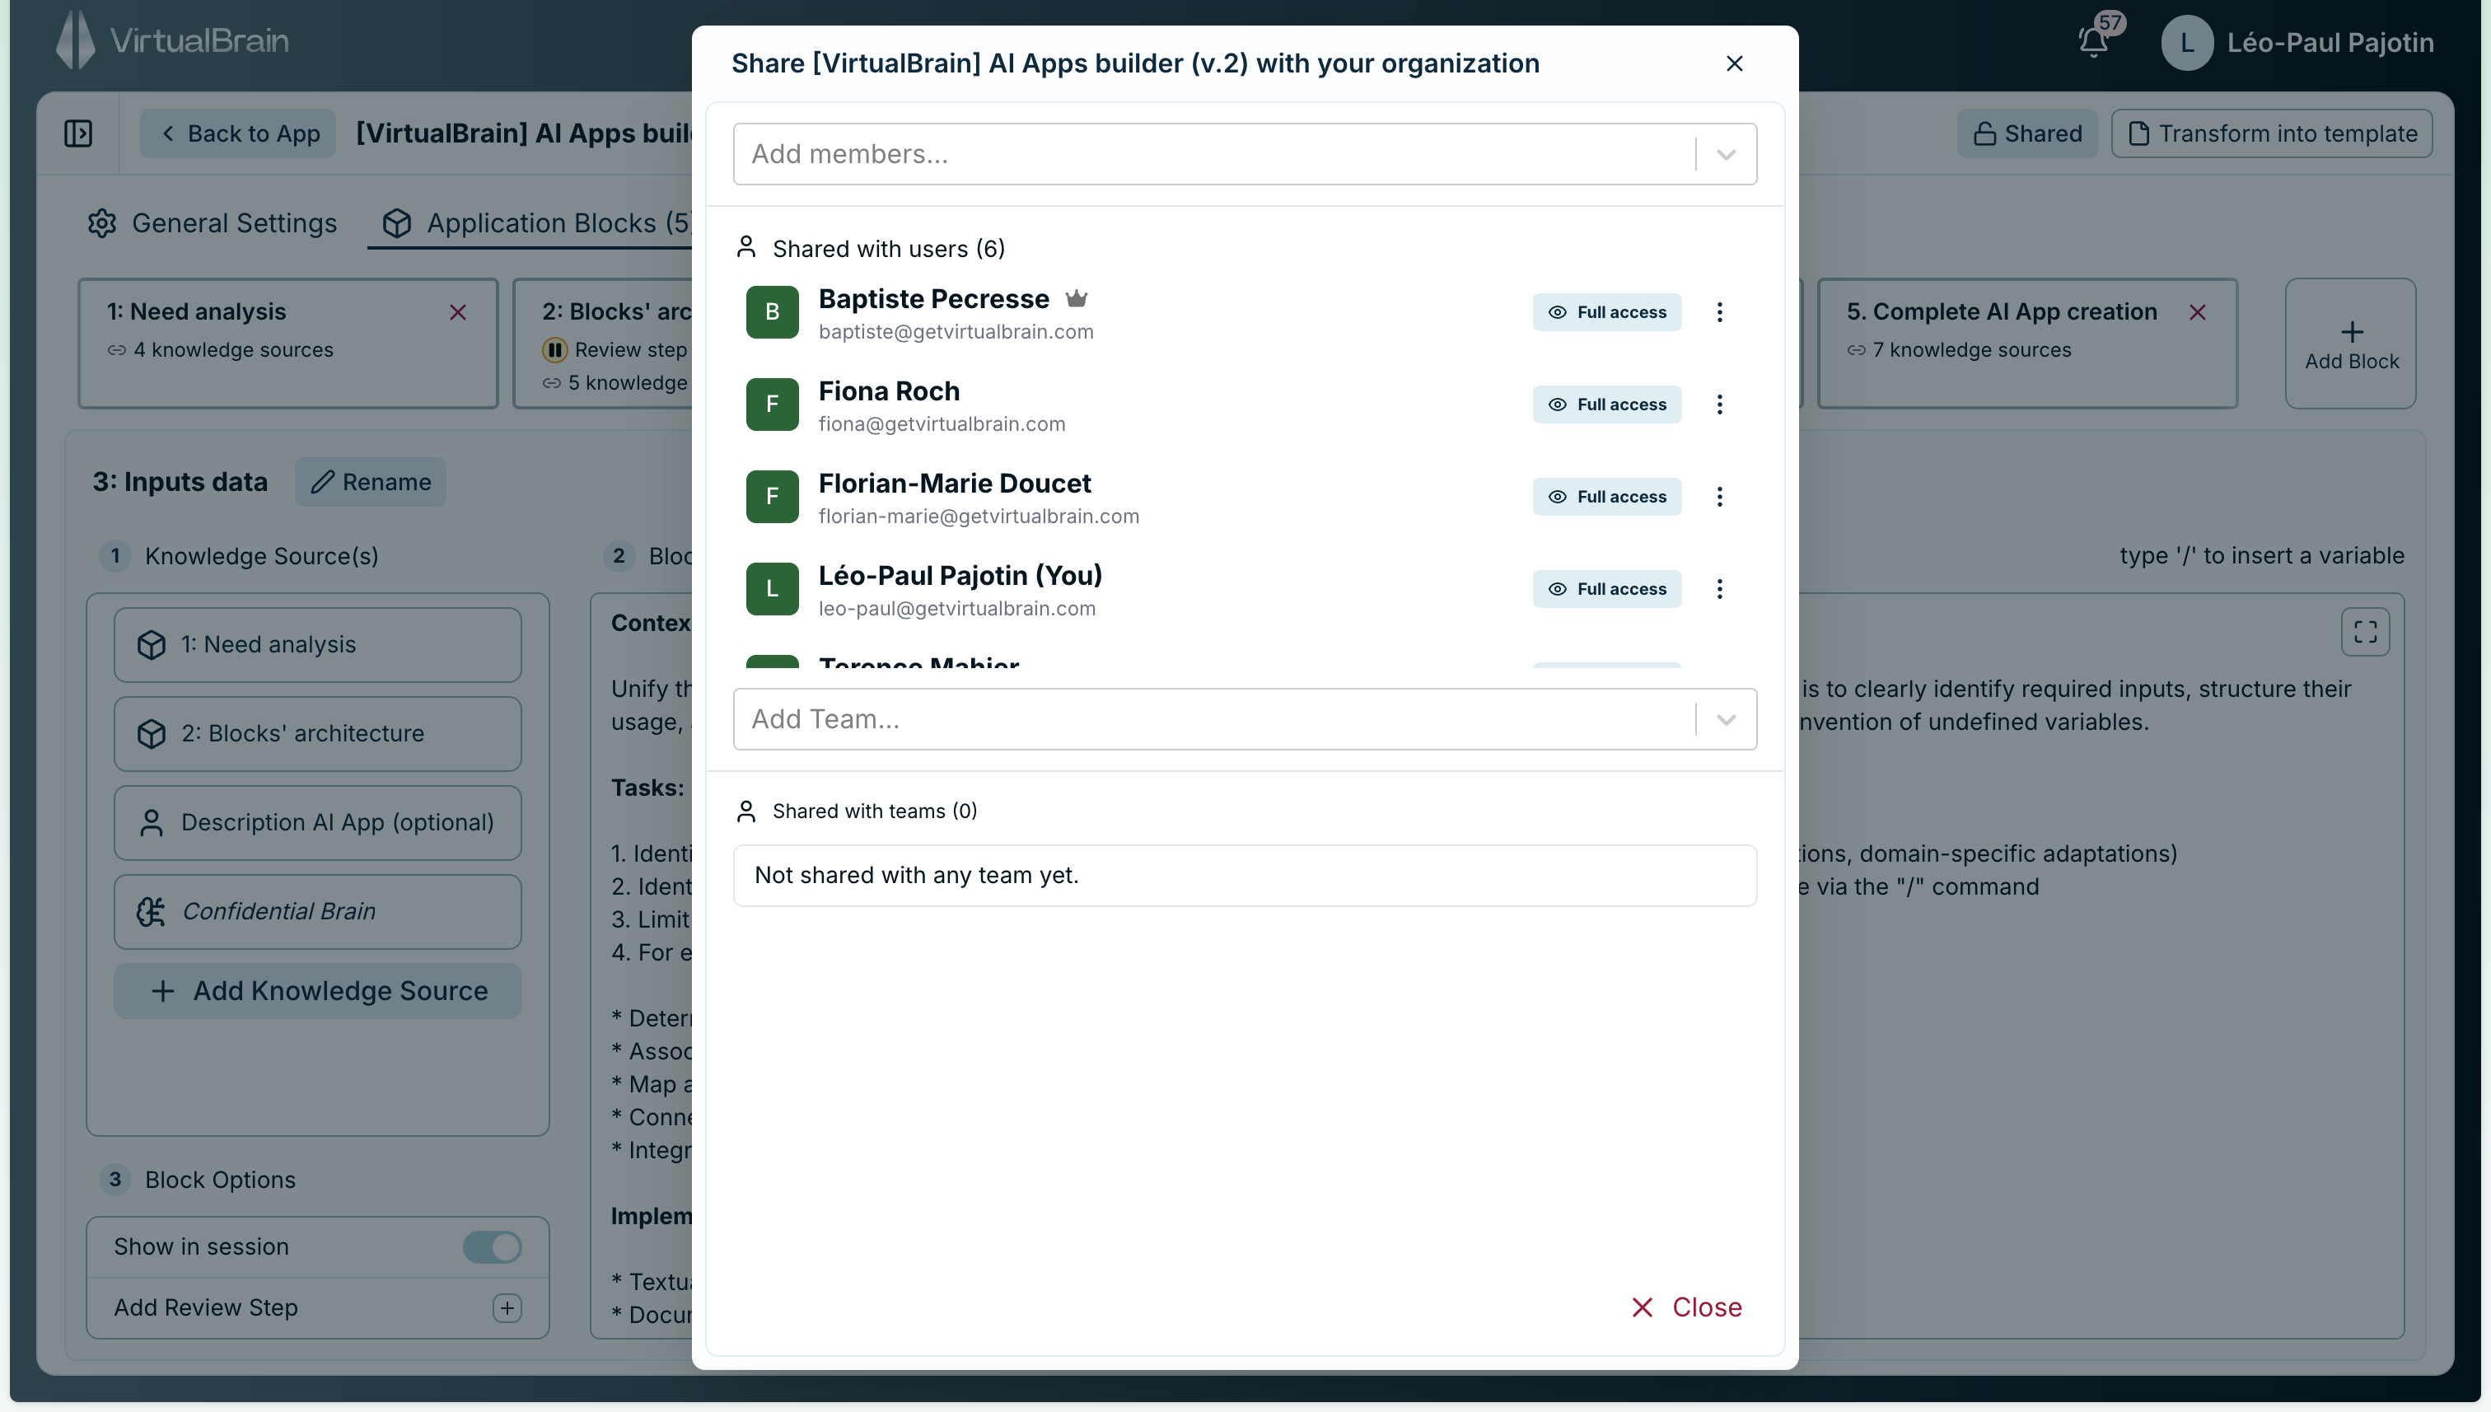This screenshot has height=1412, width=2491.
Task: Click the Close button in dialog footer
Action: click(x=1686, y=1307)
